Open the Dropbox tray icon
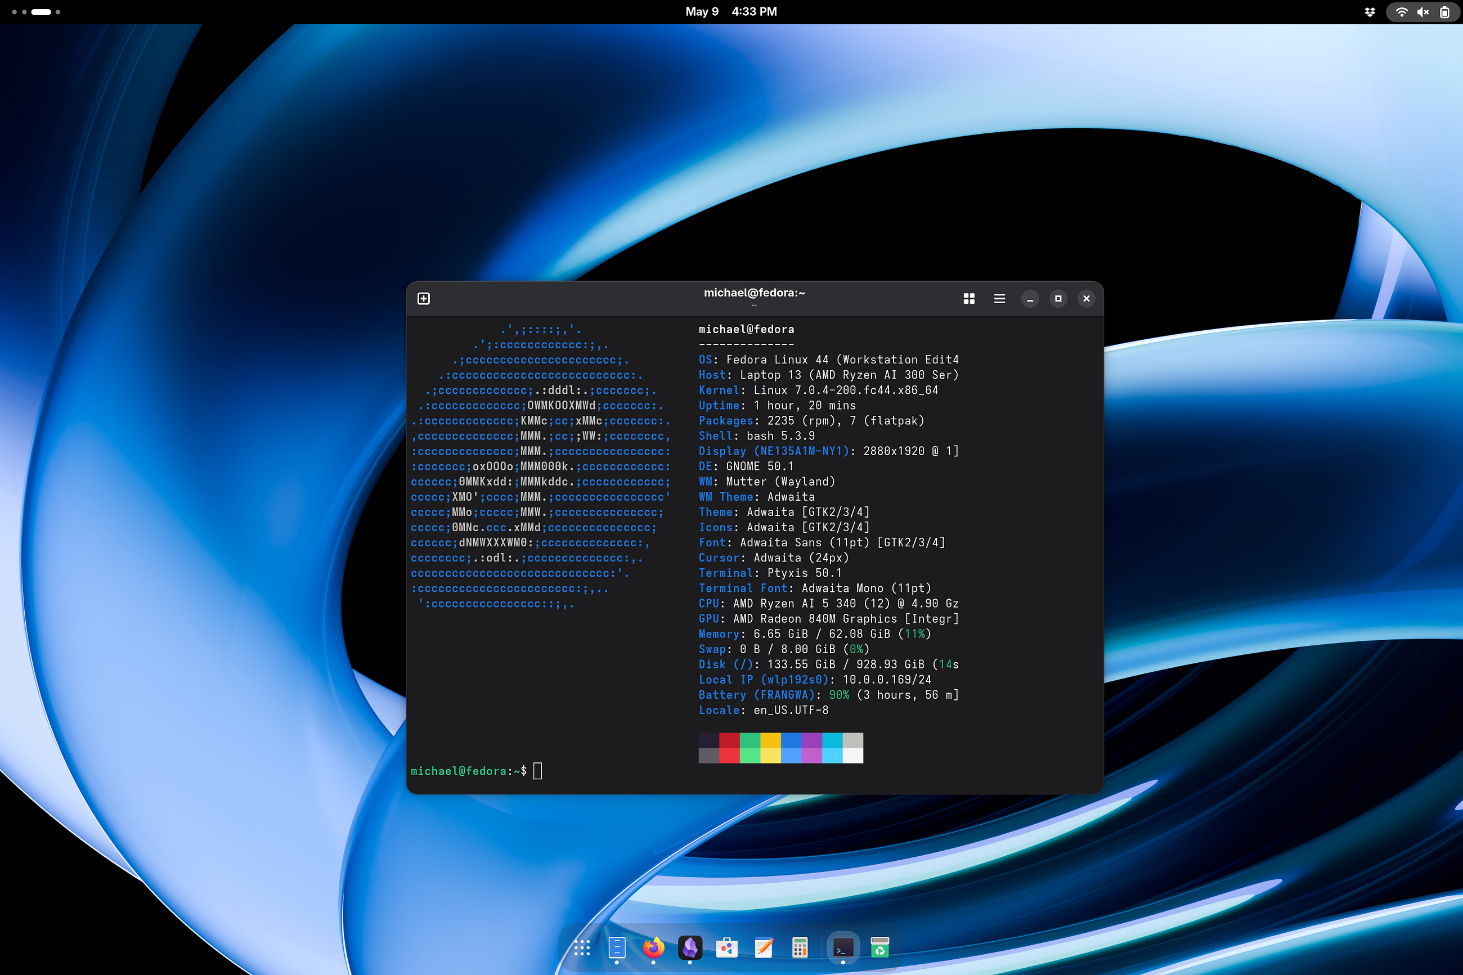Viewport: 1463px width, 975px height. [1369, 12]
